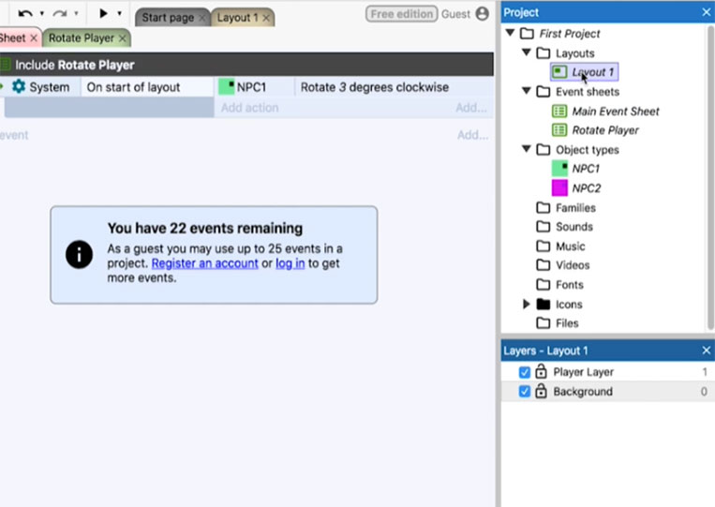
Task: Open the Redo history dropdown arrow
Action: coord(76,14)
